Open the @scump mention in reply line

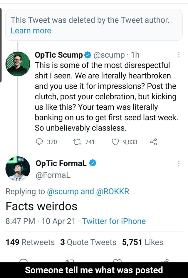(x=62, y=192)
